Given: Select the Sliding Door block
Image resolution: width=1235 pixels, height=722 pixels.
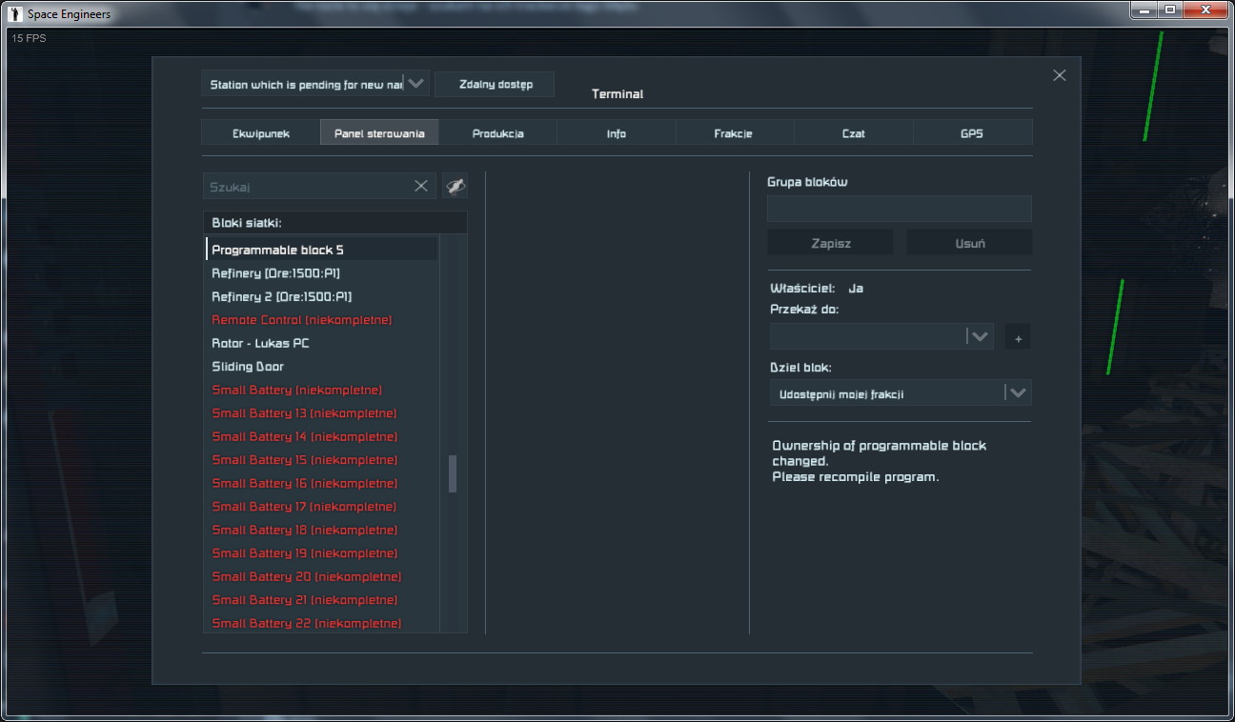Looking at the screenshot, I should (x=248, y=367).
